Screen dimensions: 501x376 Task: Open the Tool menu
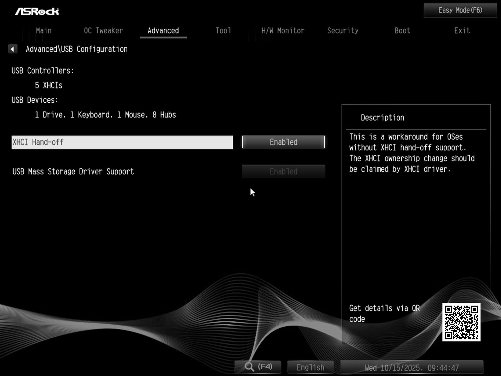[x=223, y=31]
